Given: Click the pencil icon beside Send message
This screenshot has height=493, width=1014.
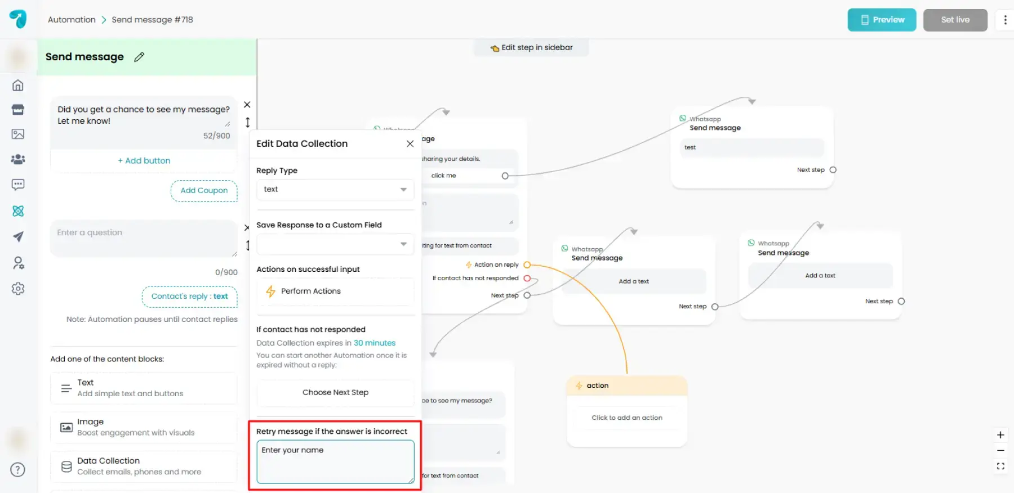Looking at the screenshot, I should pos(139,57).
